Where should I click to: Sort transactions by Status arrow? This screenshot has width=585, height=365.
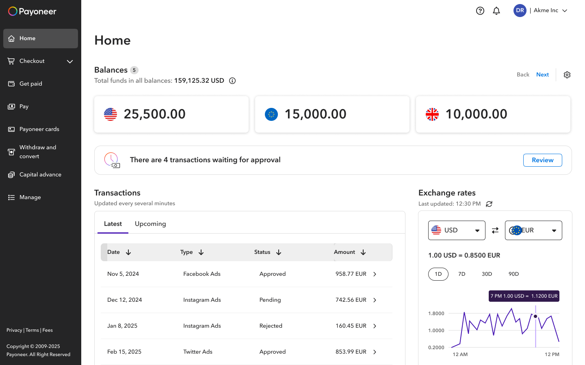click(x=279, y=252)
